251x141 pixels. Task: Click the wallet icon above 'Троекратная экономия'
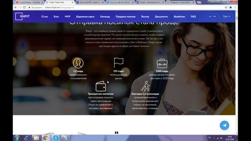click(x=101, y=86)
